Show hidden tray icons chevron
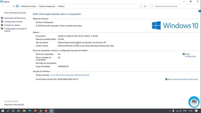The width and height of the screenshot is (201, 113). [170, 111]
